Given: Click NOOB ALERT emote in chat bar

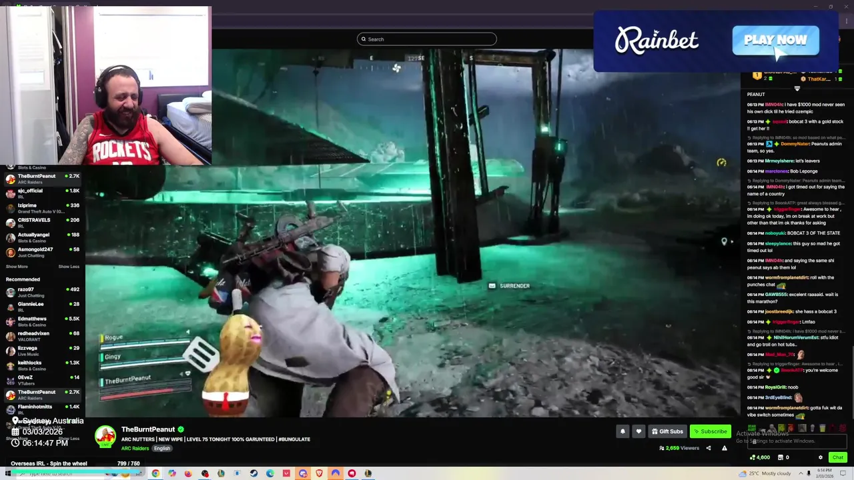Looking at the screenshot, I should 752,428.
